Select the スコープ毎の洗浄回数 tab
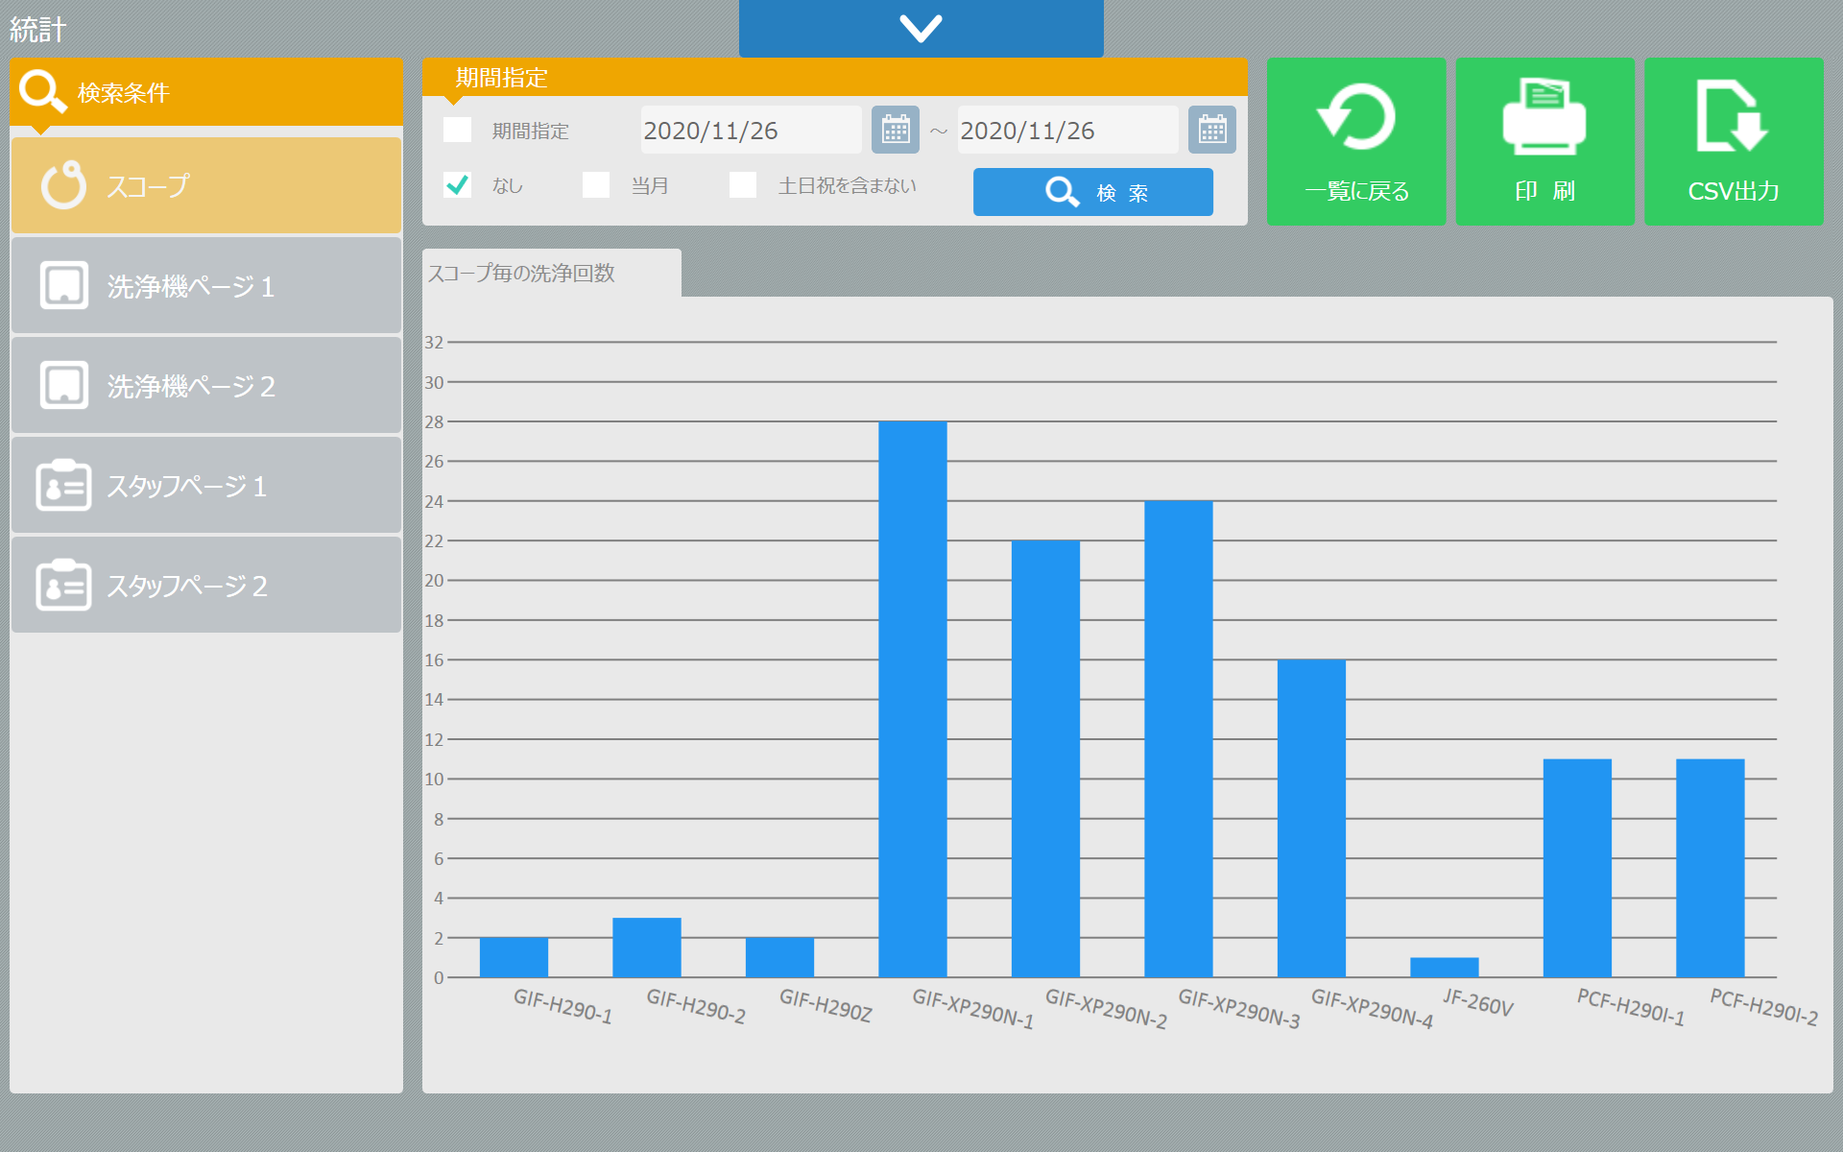 pos(551,274)
